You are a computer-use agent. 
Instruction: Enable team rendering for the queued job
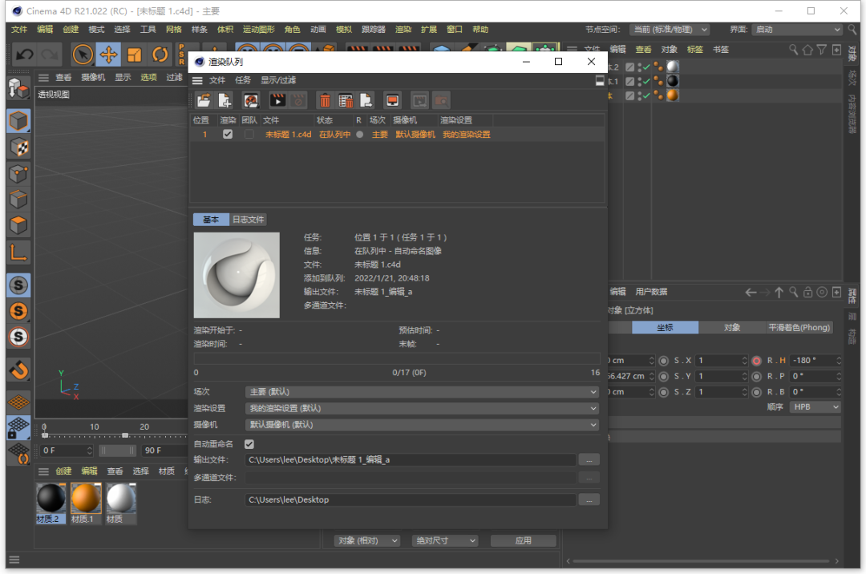click(x=249, y=133)
